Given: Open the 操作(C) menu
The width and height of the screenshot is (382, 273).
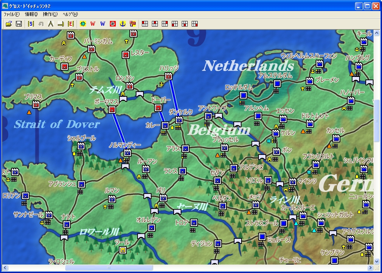Looking at the screenshot, I should 50,14.
